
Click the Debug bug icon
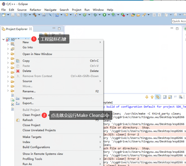tap(95, 15)
